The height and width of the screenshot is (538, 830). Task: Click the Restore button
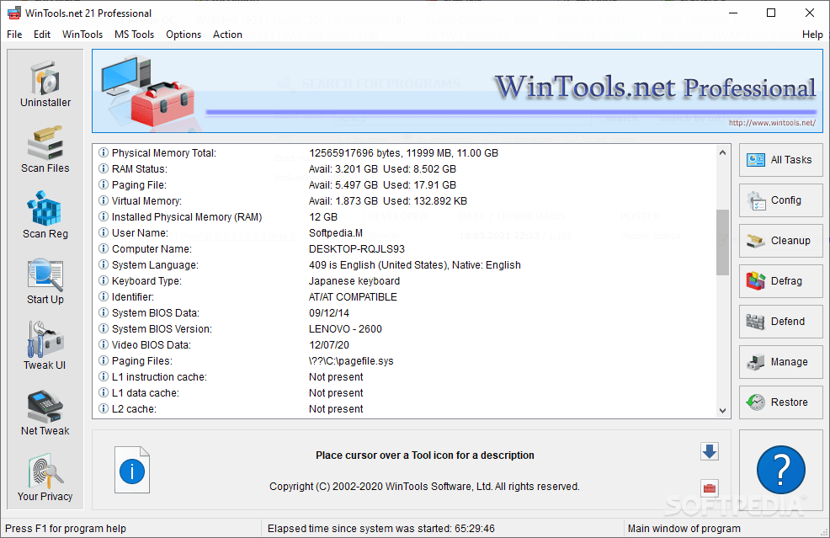click(x=781, y=402)
